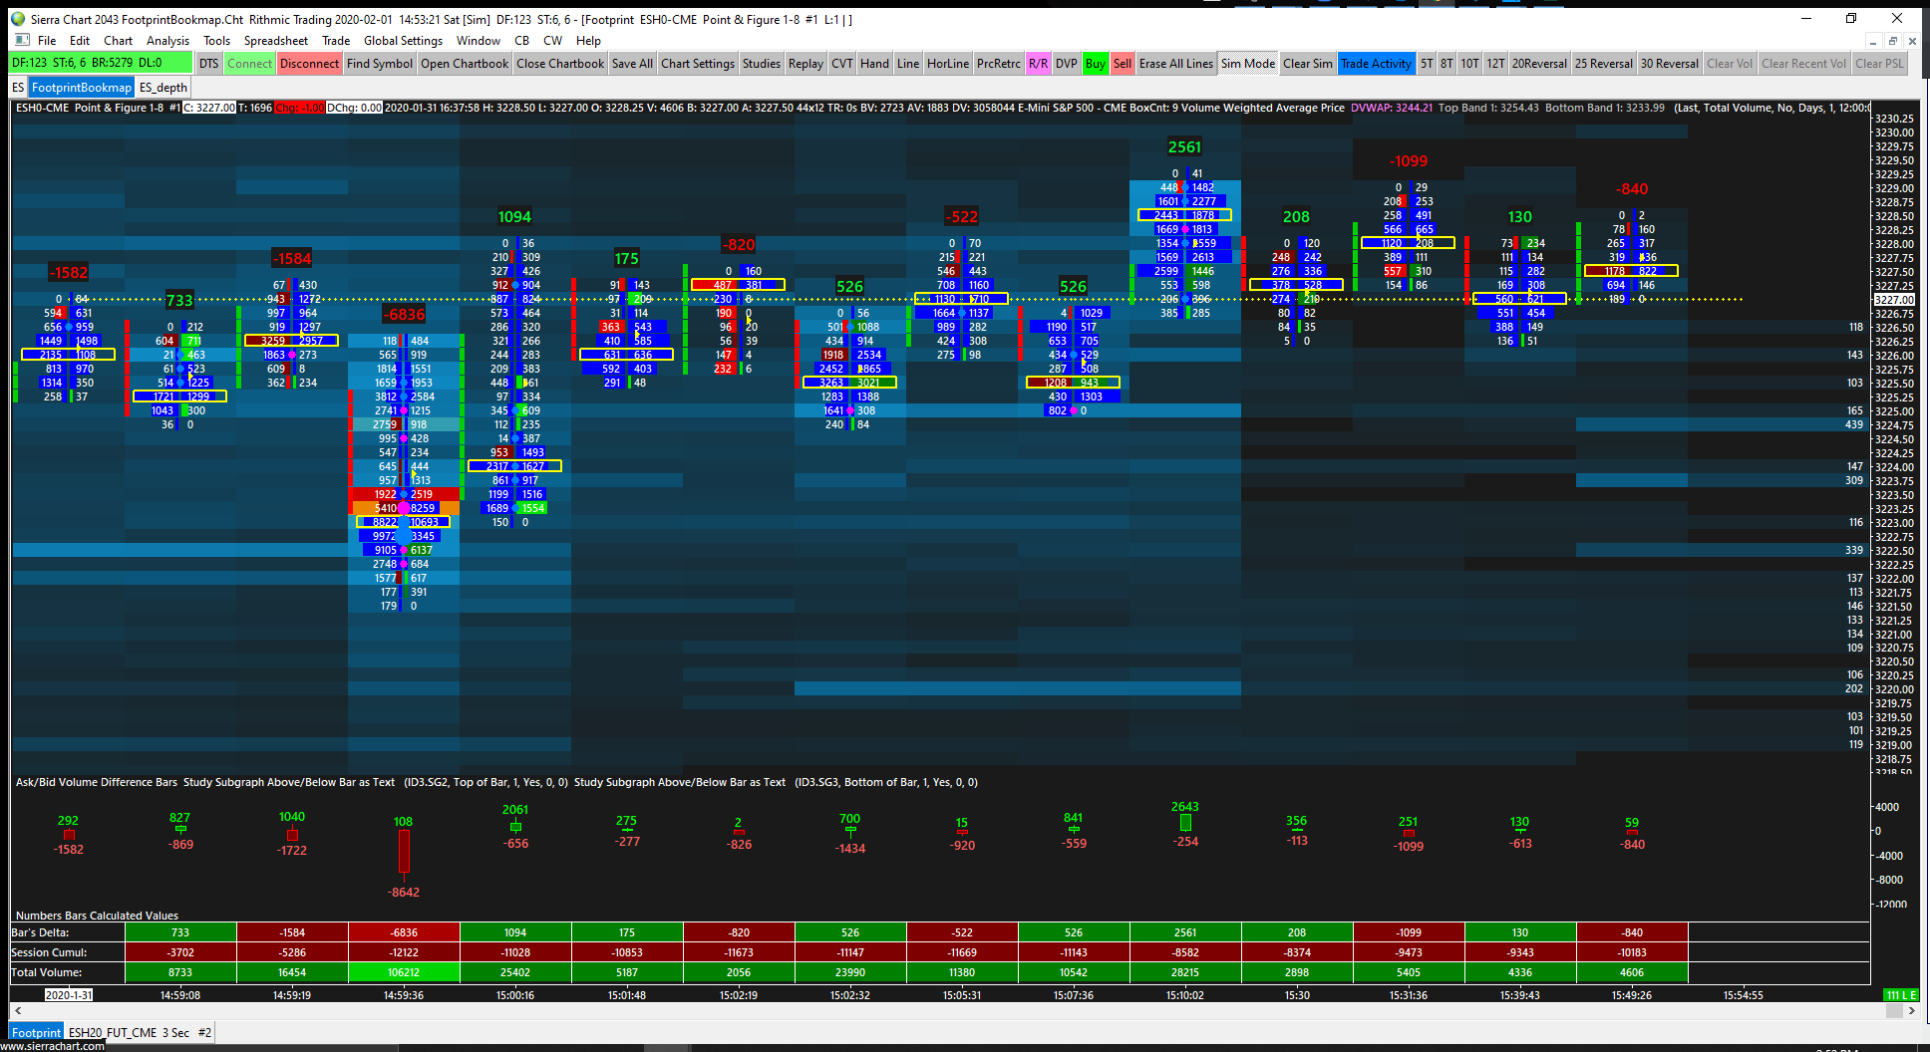Open the CB menu

pos(521,41)
